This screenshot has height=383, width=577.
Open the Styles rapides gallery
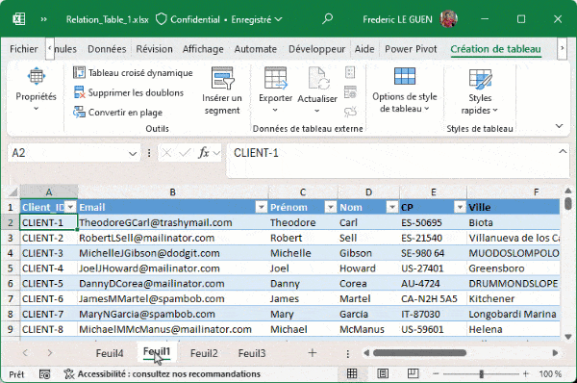[480, 91]
